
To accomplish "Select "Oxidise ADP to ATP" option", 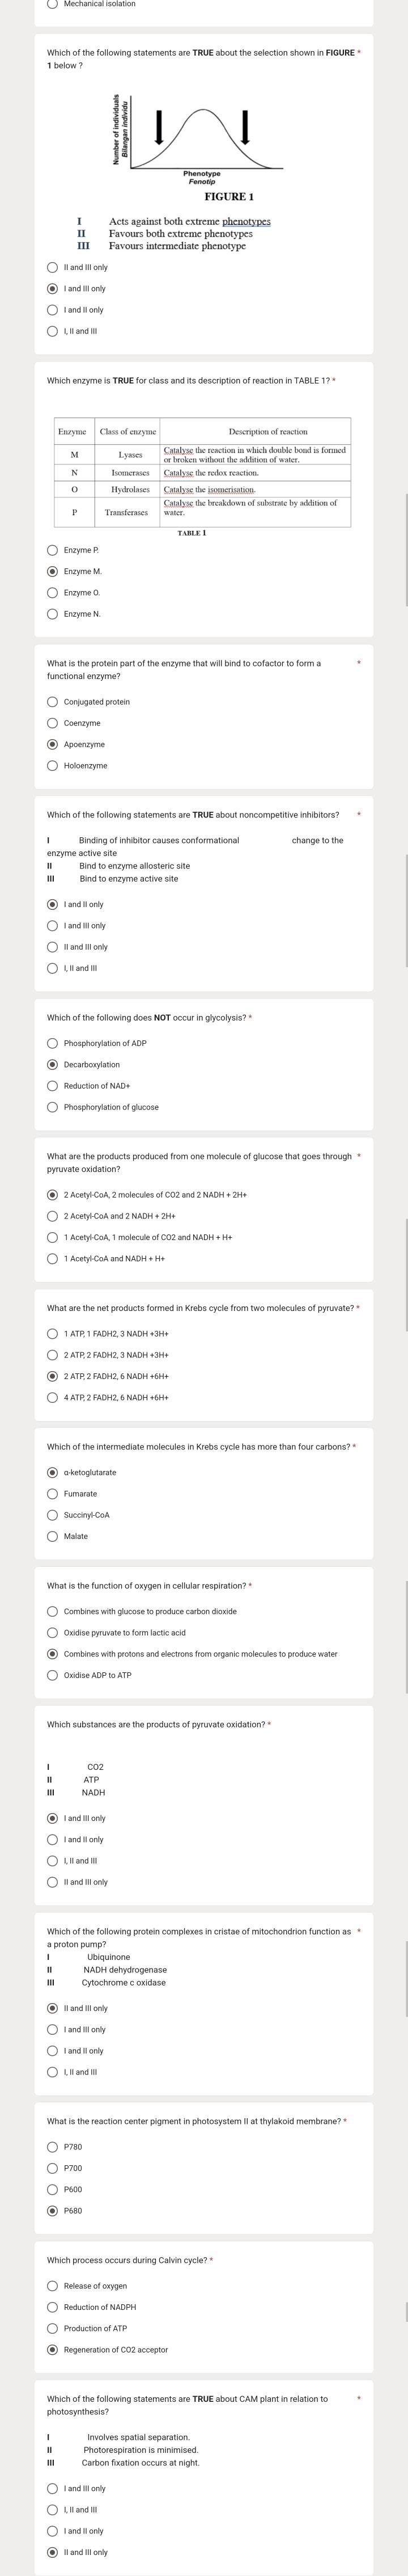I will pos(53,1675).
